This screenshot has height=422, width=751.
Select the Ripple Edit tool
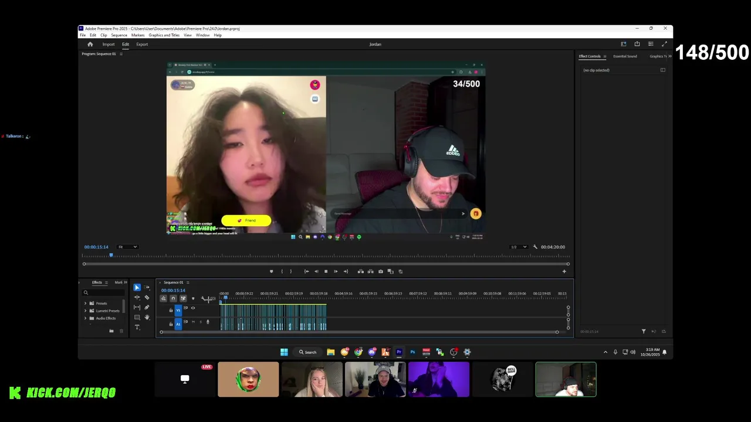[x=137, y=297]
